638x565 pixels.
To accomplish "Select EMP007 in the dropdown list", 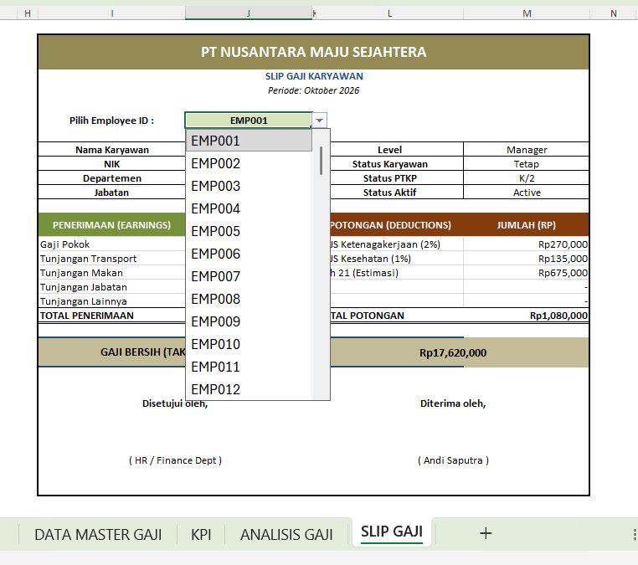I will click(x=249, y=276).
